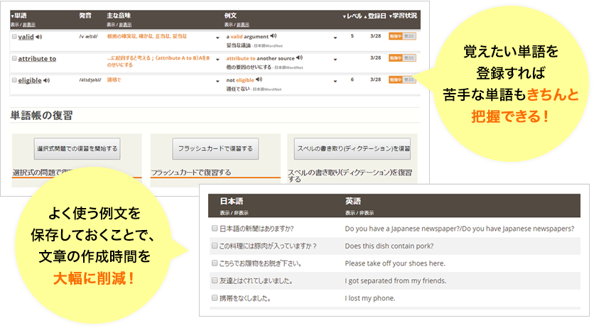594x328 pixels.
Task: Set valid status to 勉強中
Action: [x=396, y=36]
